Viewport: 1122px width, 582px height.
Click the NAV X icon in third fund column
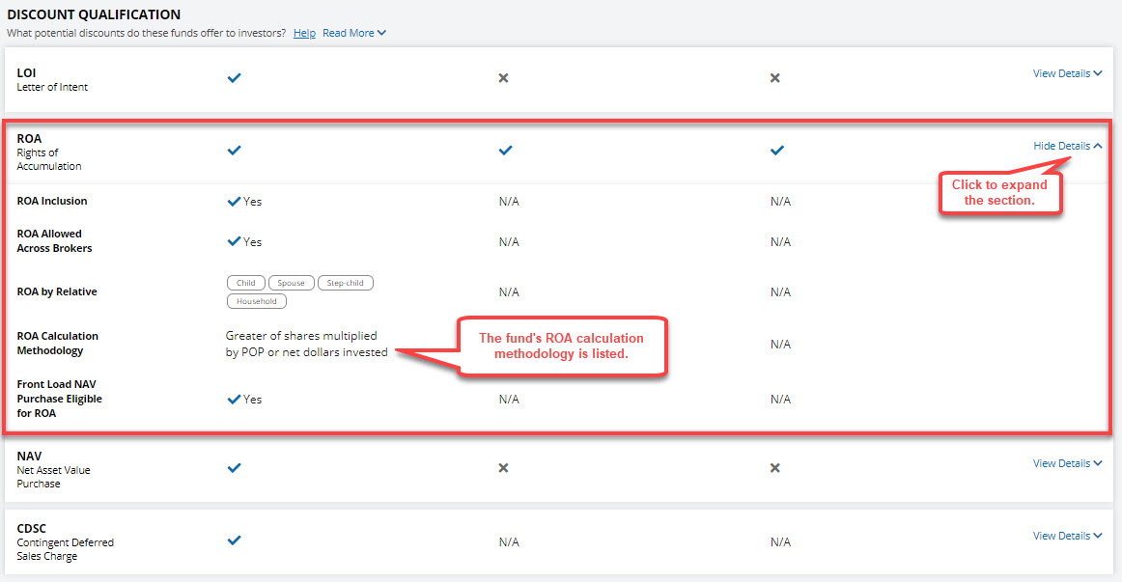tap(775, 467)
